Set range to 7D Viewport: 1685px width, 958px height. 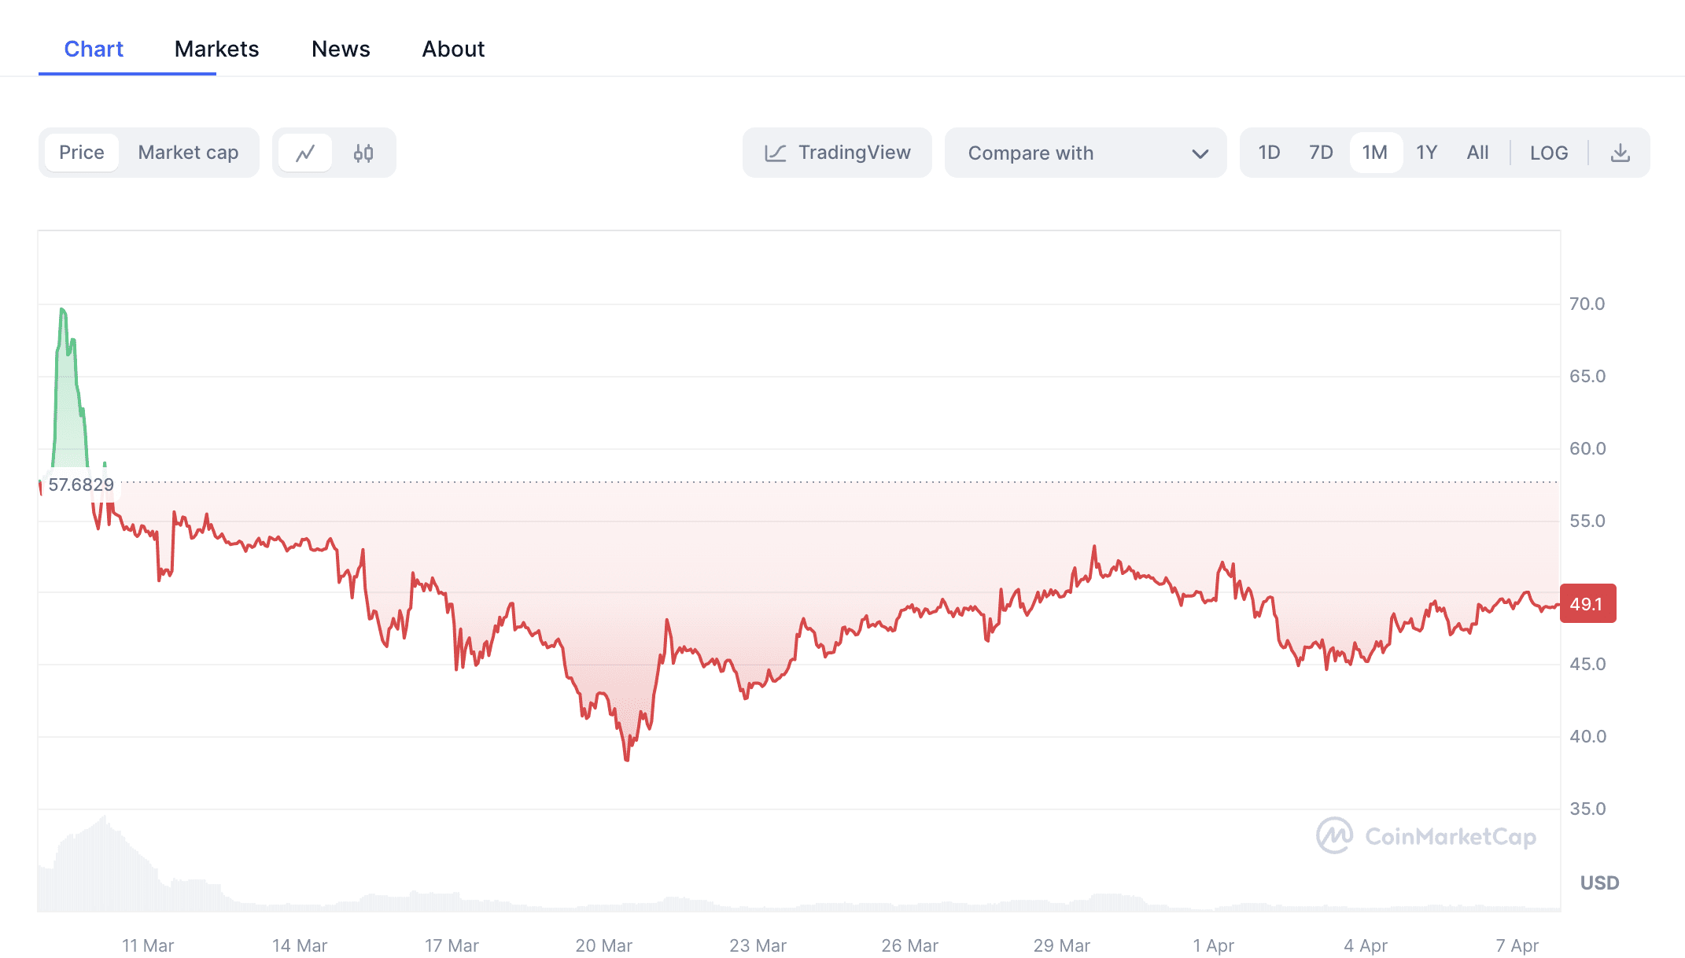click(x=1321, y=153)
